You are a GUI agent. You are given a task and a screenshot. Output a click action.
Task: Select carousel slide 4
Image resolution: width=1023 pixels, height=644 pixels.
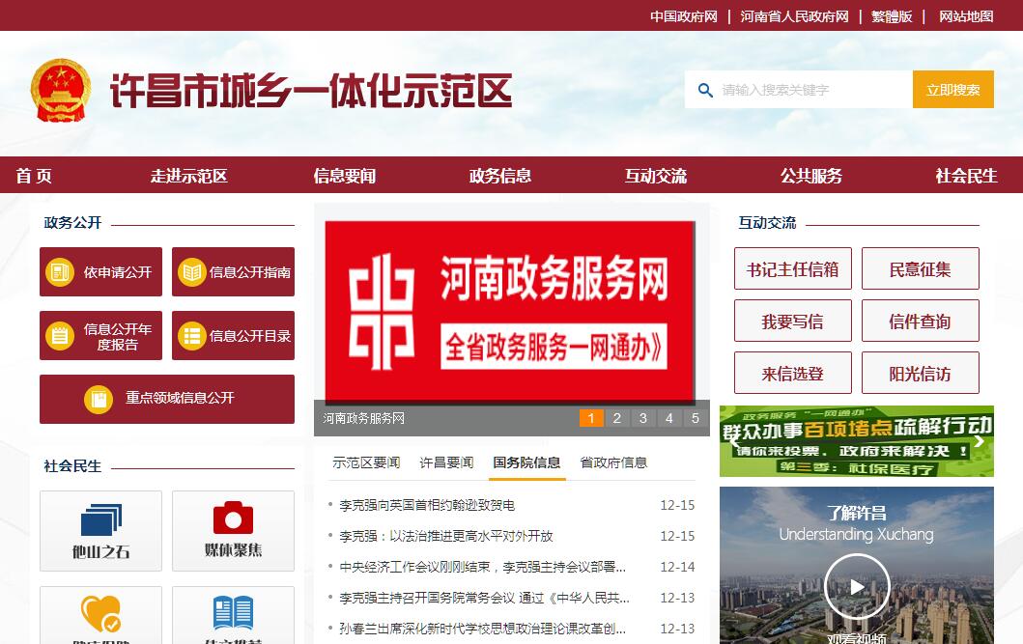(x=669, y=418)
